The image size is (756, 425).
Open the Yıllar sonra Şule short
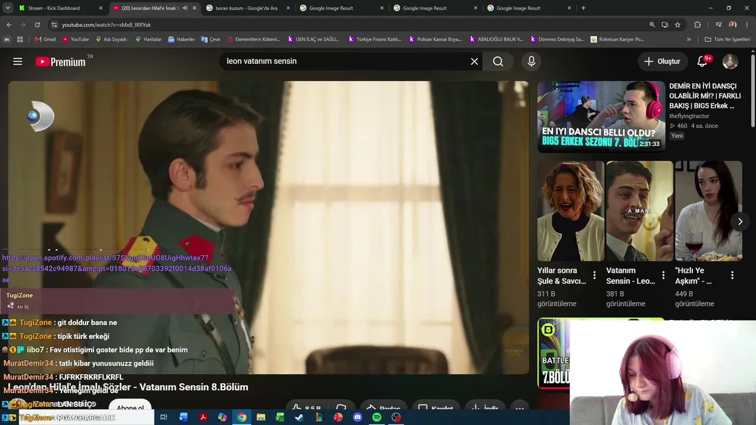pyautogui.click(x=571, y=211)
